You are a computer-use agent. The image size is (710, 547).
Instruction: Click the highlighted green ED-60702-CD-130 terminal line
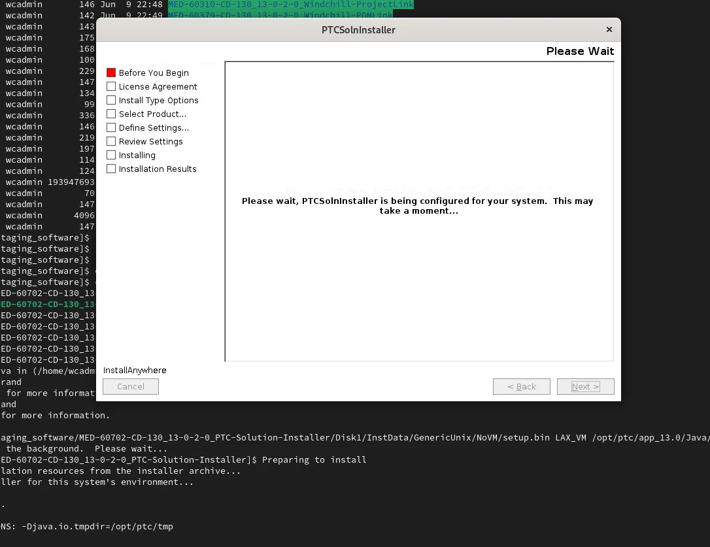[48, 305]
